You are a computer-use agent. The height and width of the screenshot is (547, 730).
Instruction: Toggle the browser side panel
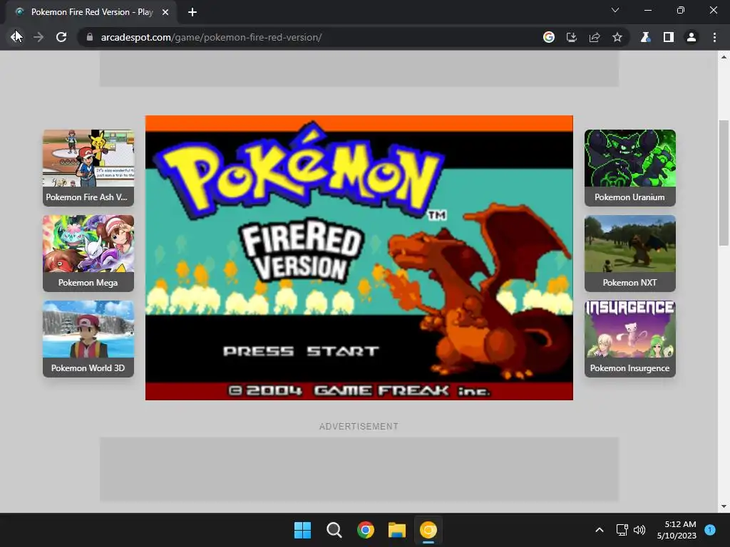pyautogui.click(x=669, y=37)
